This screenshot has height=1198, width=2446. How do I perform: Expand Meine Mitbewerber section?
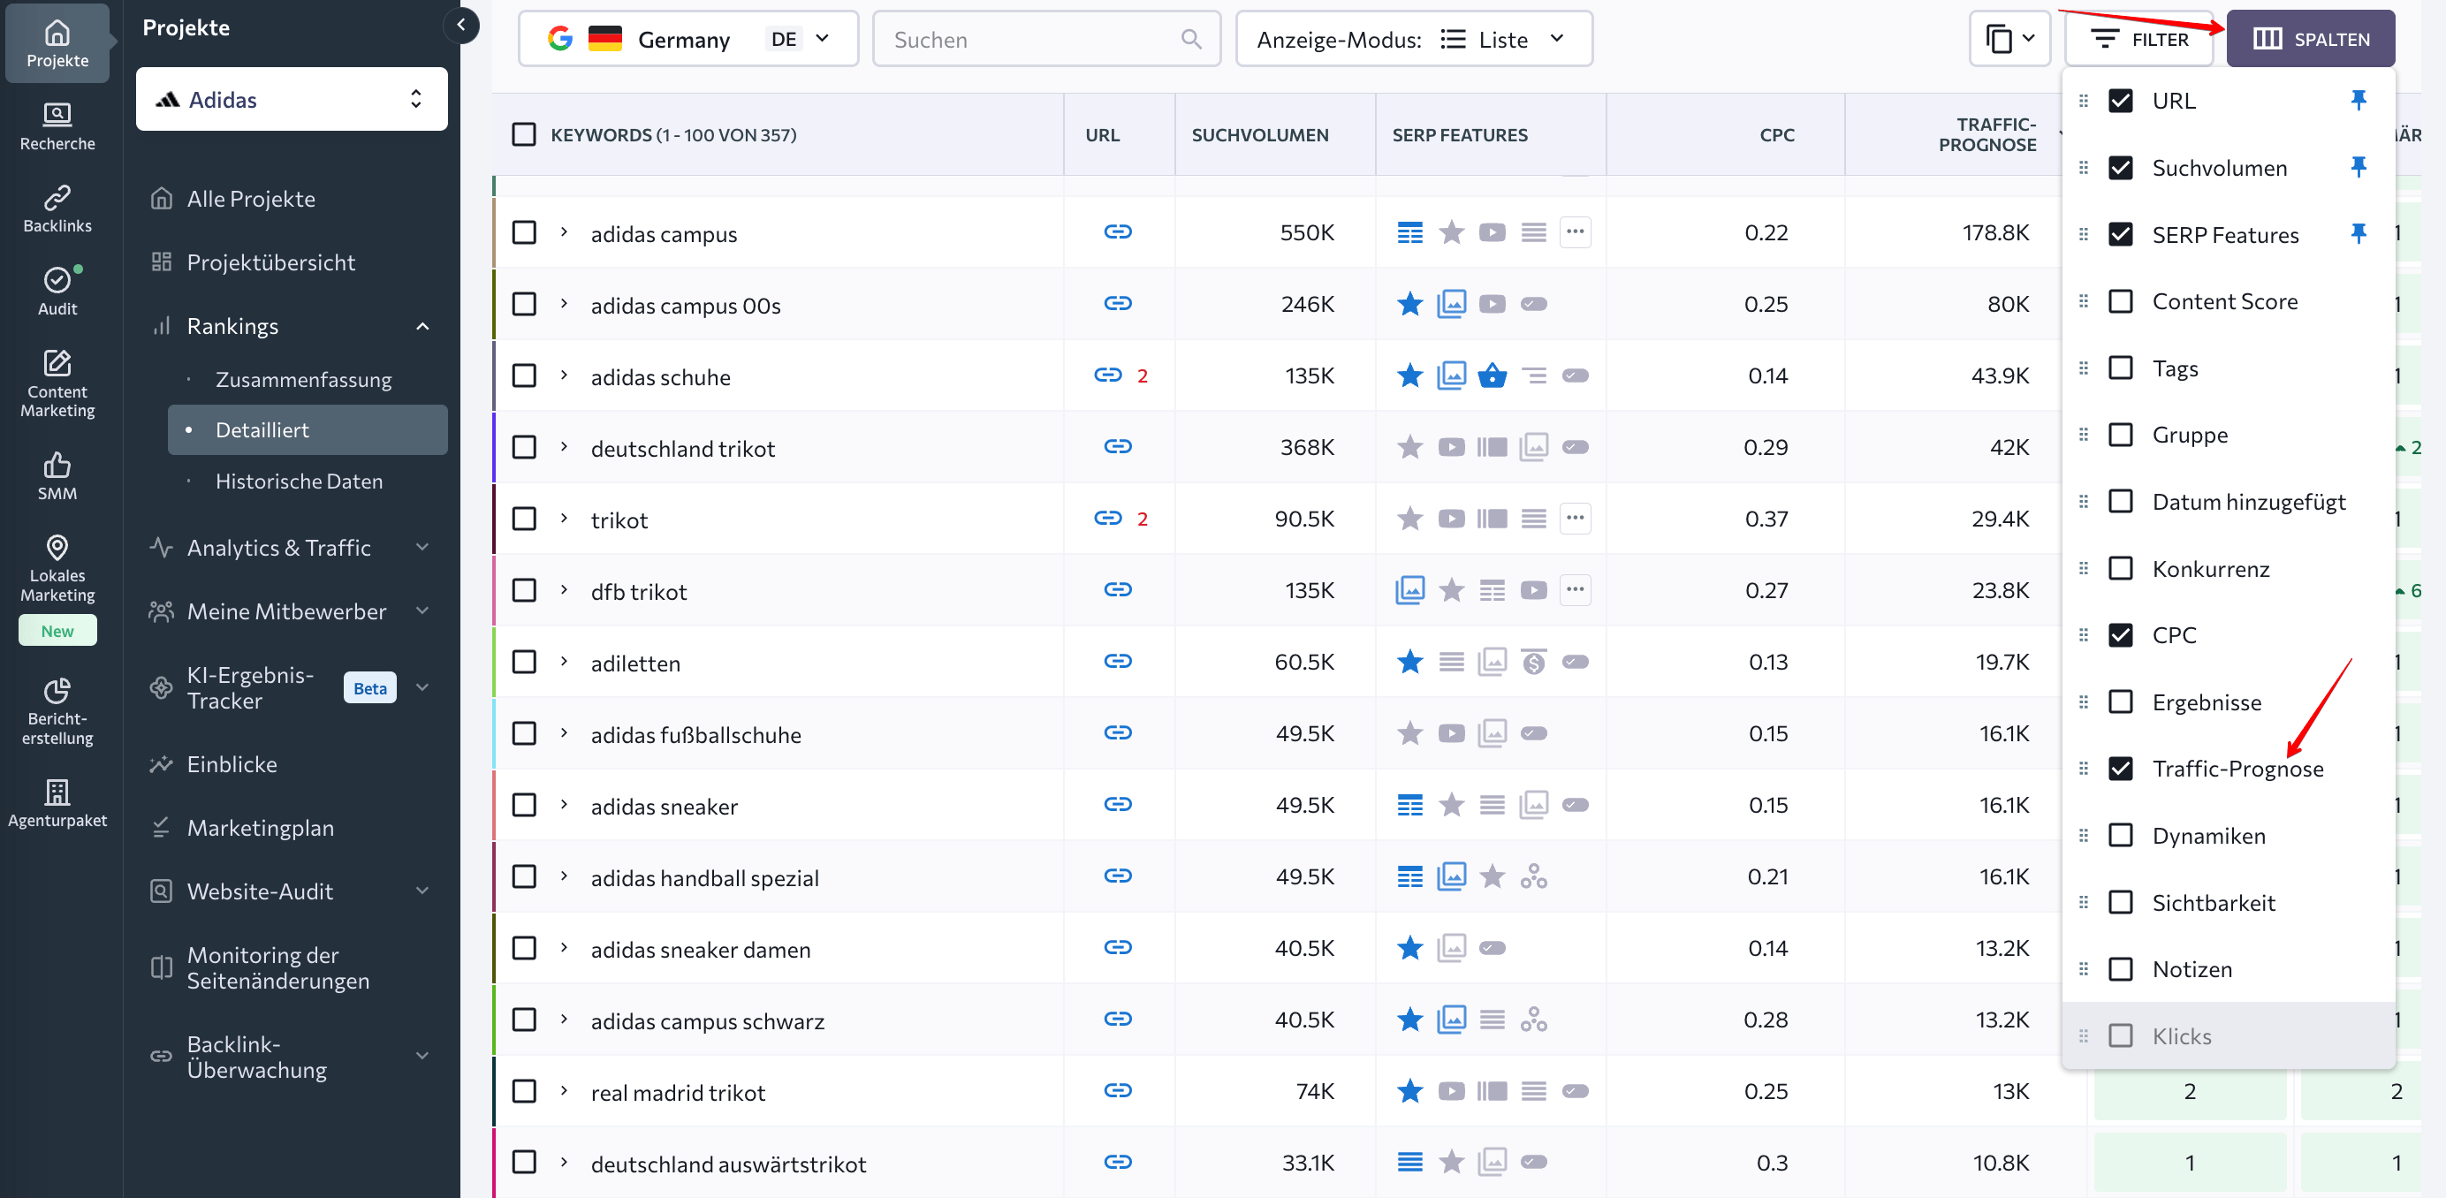[x=422, y=611]
